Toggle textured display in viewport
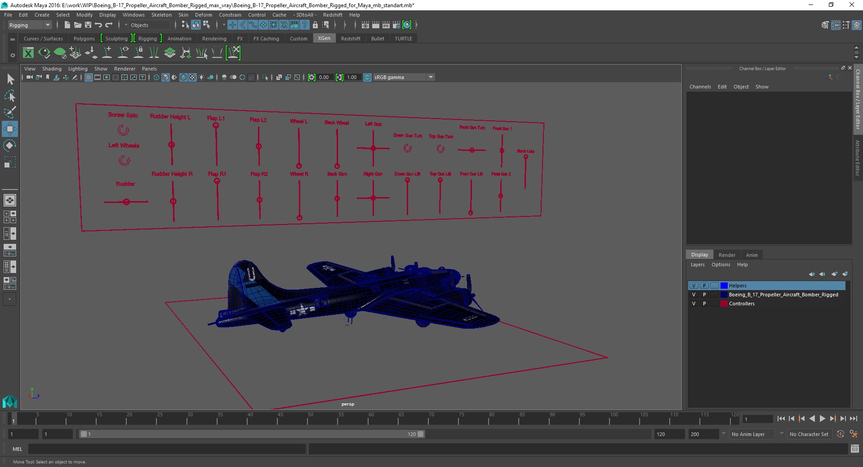The width and height of the screenshot is (863, 467). click(x=192, y=77)
